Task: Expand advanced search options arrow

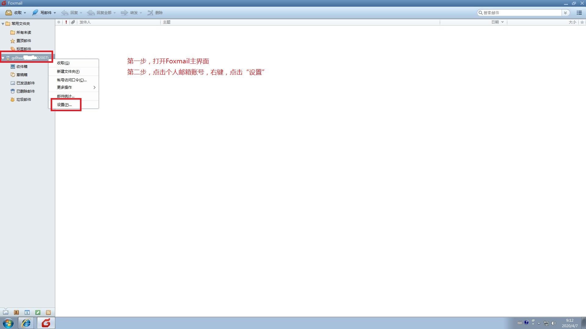Action: pyautogui.click(x=565, y=13)
